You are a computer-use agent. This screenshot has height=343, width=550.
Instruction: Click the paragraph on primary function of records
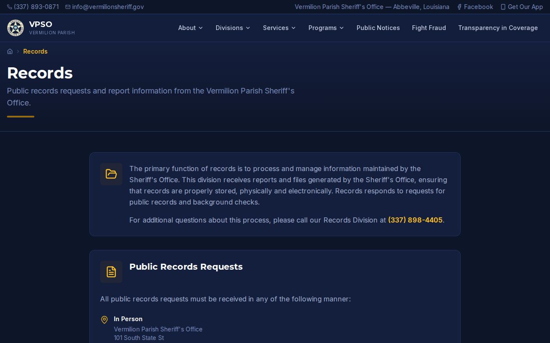point(288,185)
